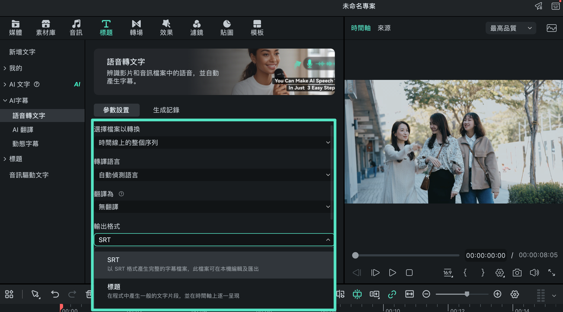Switch preview to 來源 source
Viewport: 563px width, 312px height.
point(384,28)
